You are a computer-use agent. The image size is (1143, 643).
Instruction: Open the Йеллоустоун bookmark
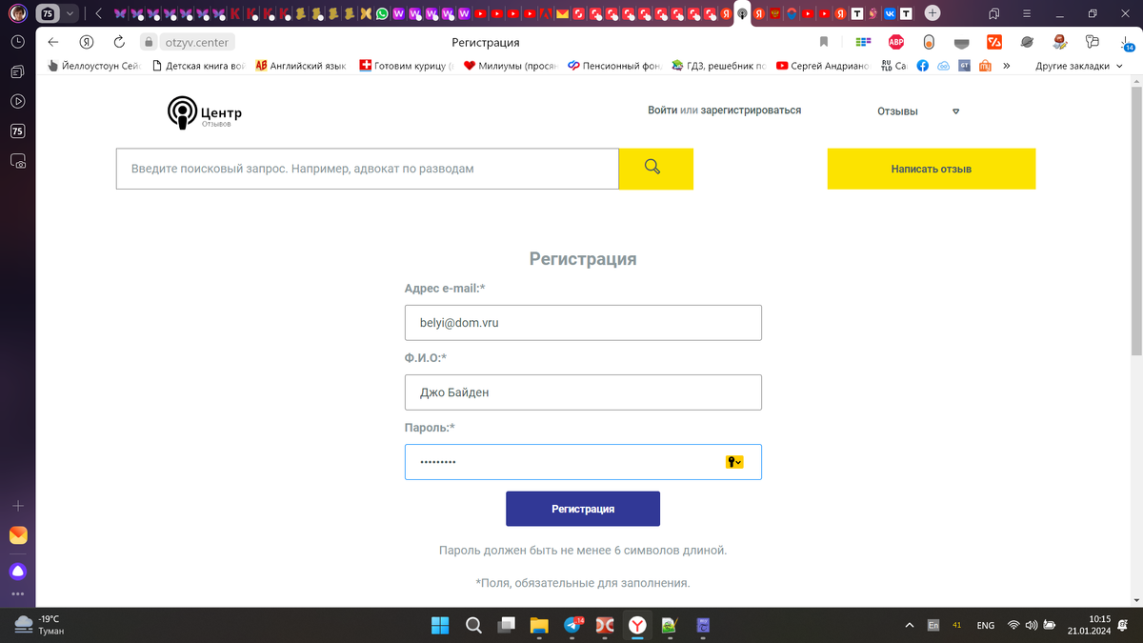[92, 66]
